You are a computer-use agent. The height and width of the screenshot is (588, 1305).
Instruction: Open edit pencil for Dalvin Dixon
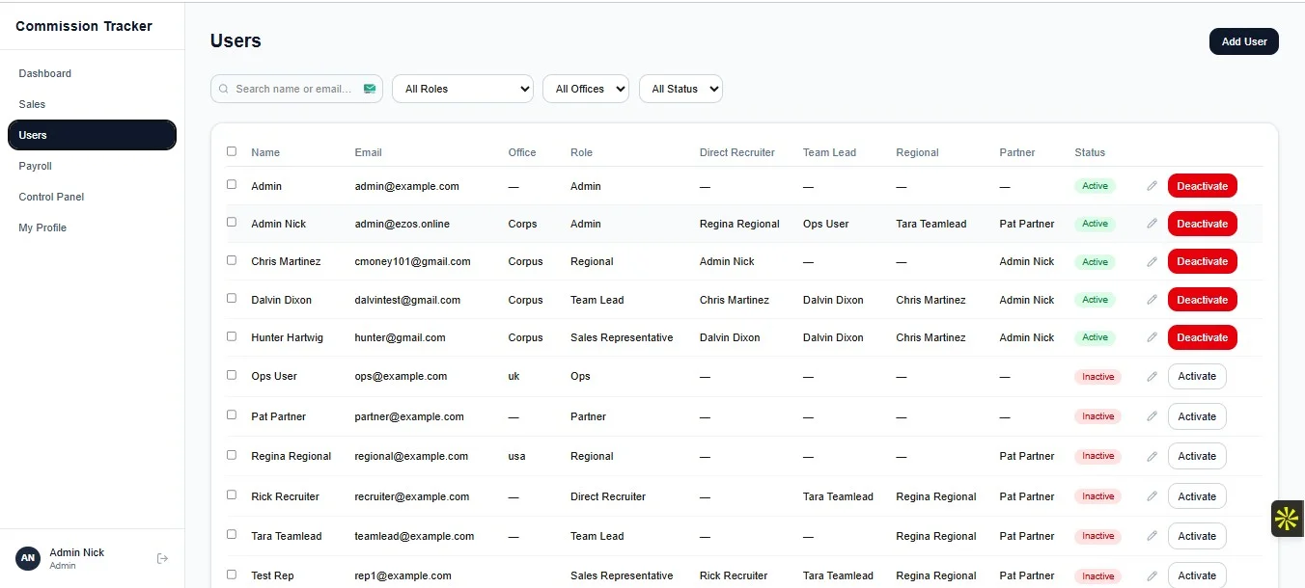(x=1152, y=300)
